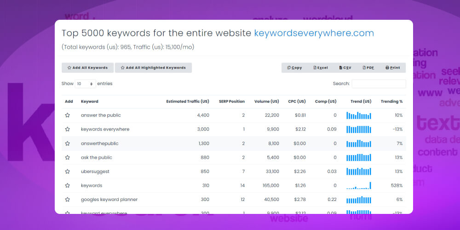Sort by Estimated Traffic (US) column
This screenshot has width=460, height=230.
coord(188,102)
